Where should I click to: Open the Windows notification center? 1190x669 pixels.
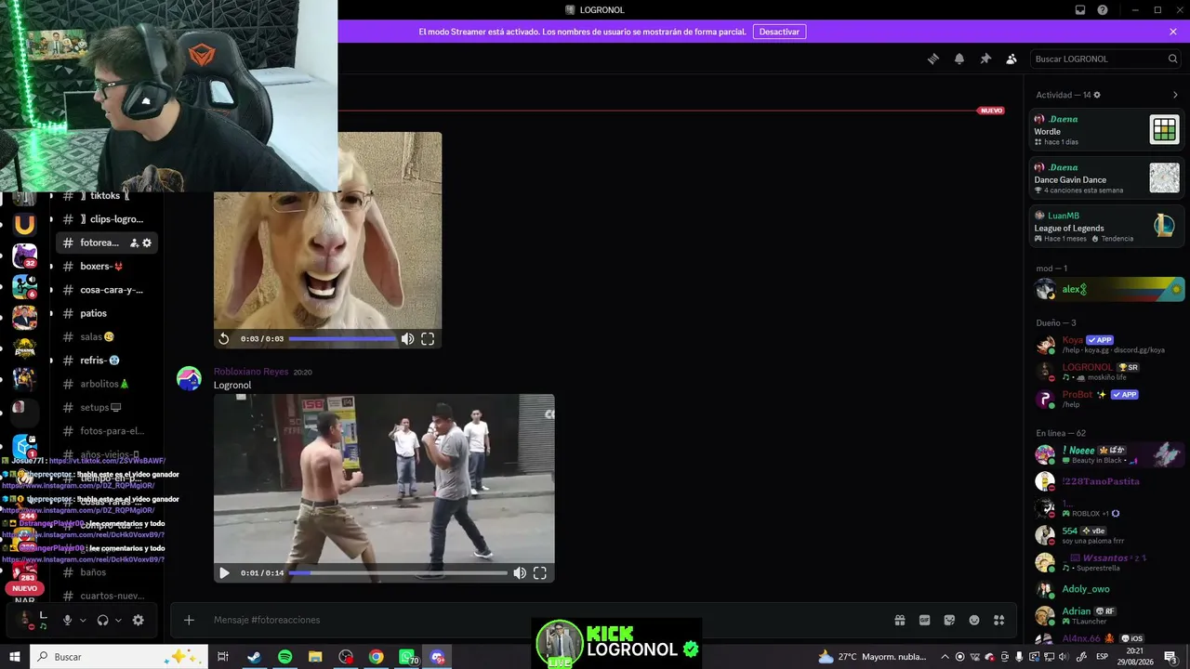(x=1170, y=657)
